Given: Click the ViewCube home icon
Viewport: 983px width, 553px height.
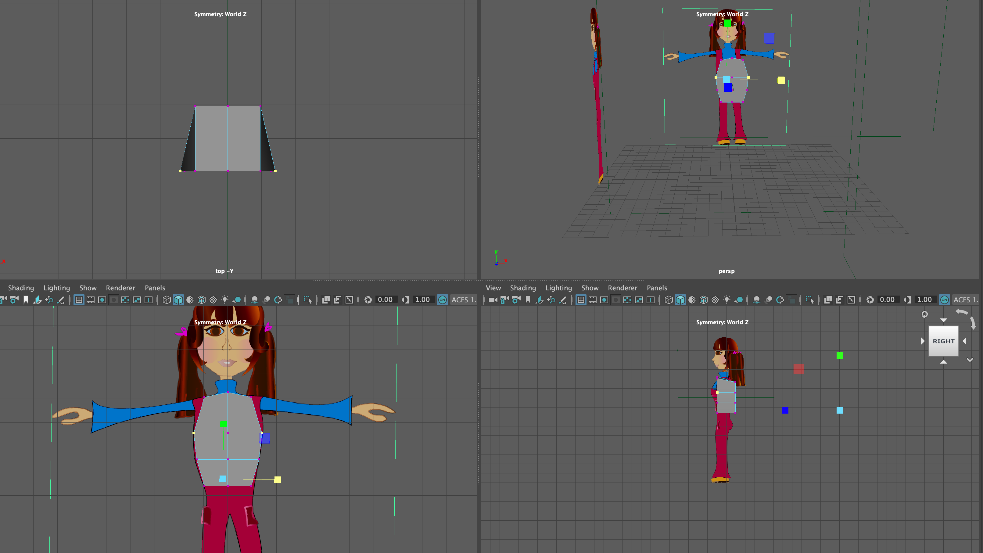Looking at the screenshot, I should tap(925, 314).
